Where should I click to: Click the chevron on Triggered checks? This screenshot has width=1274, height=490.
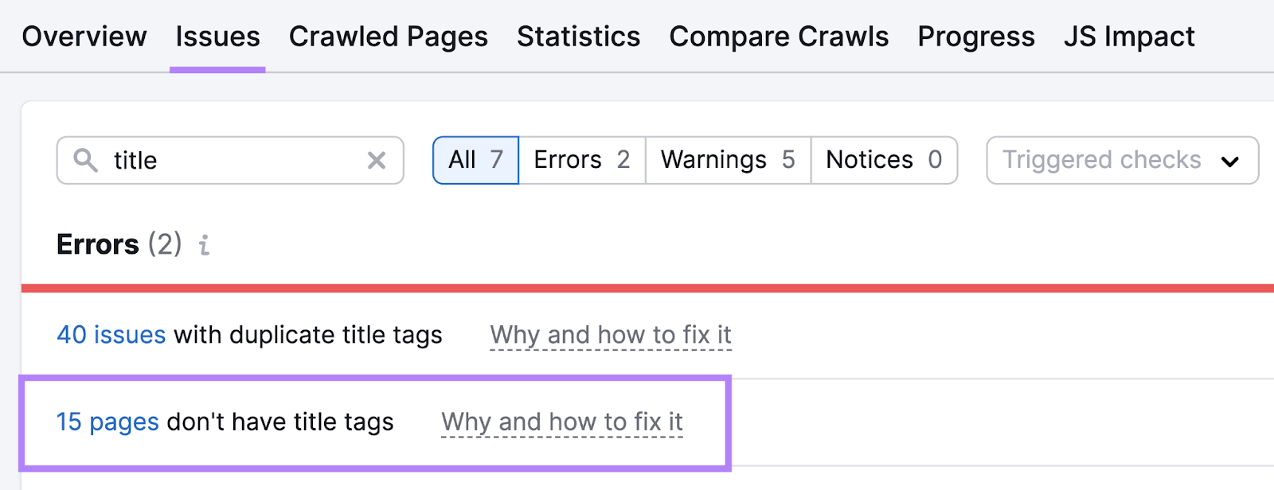point(1231,161)
